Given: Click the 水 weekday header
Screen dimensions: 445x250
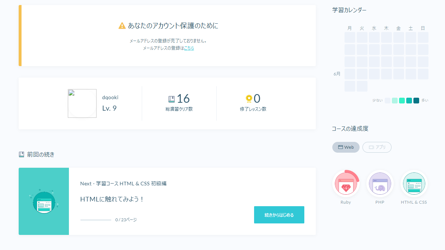Looking at the screenshot, I should coord(374,28).
